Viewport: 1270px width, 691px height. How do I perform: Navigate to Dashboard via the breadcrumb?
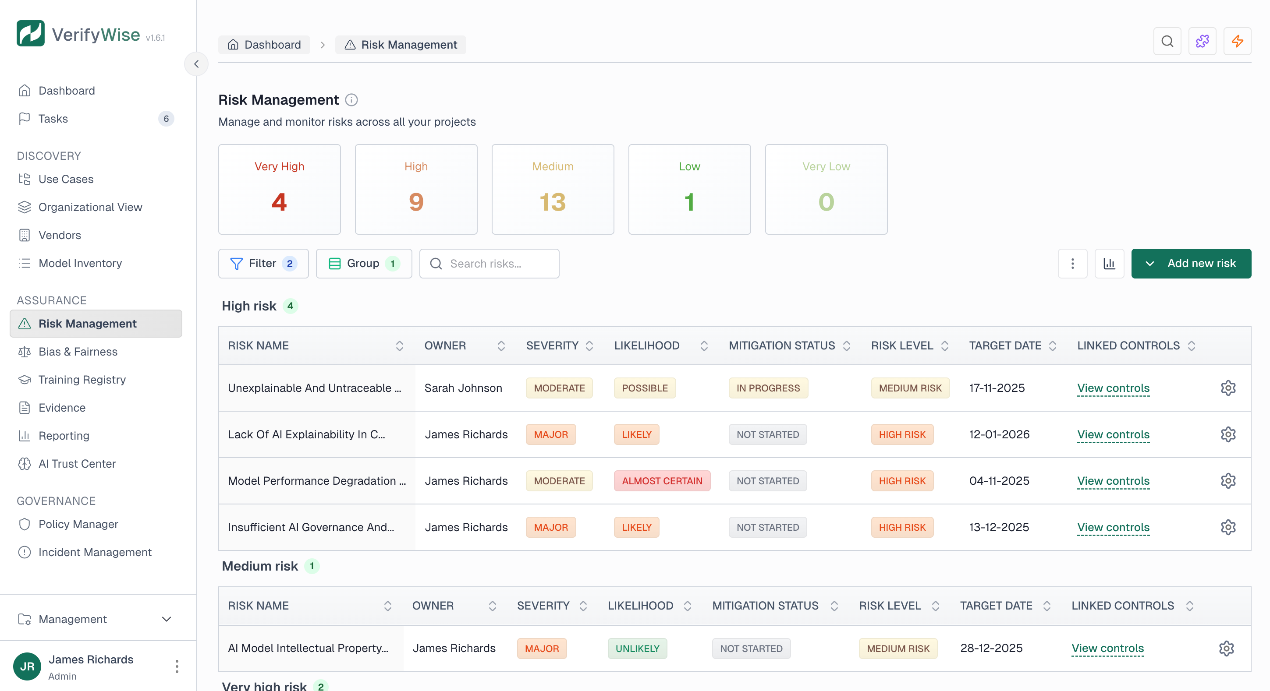pos(264,44)
